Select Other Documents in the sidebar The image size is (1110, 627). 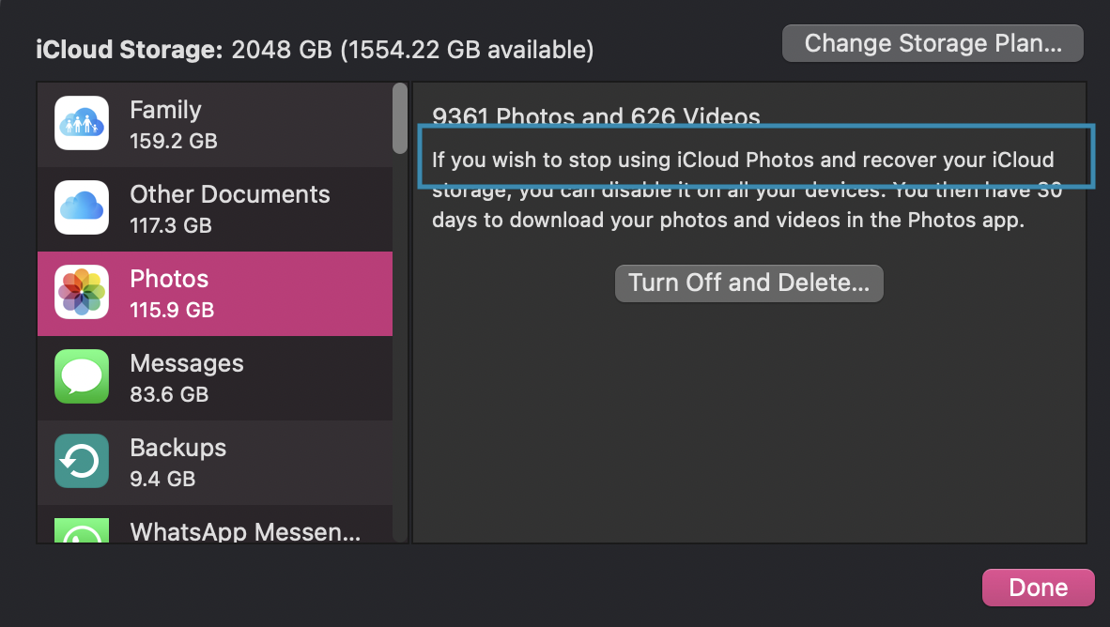pyautogui.click(x=215, y=207)
